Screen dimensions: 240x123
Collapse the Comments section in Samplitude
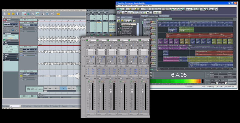click(x=4, y=60)
